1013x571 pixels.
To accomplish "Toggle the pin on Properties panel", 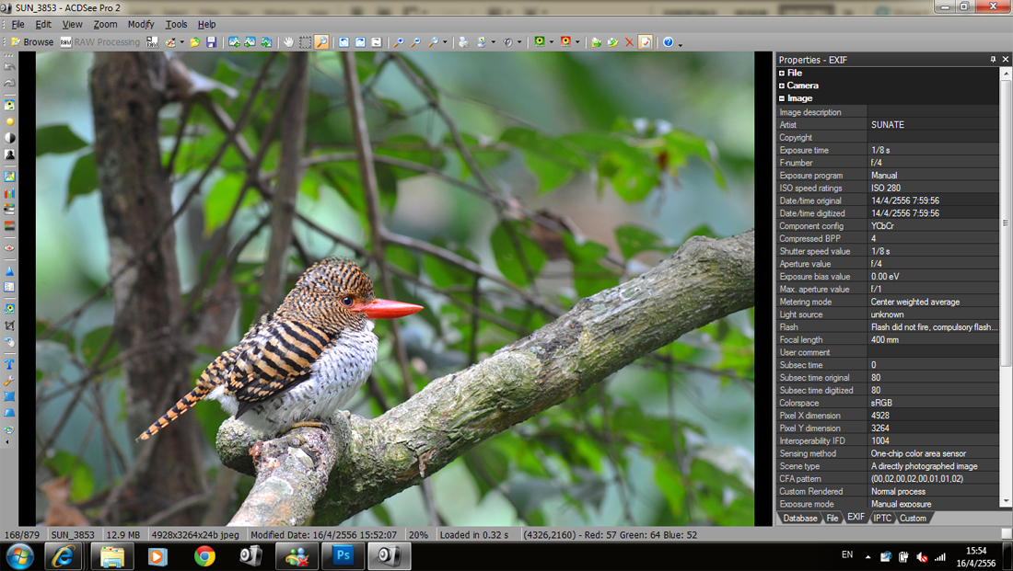I will click(993, 60).
